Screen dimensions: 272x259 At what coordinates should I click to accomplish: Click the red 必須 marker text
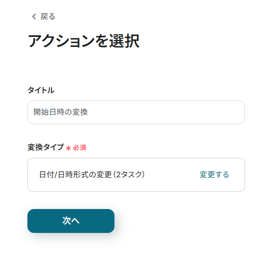(79, 148)
